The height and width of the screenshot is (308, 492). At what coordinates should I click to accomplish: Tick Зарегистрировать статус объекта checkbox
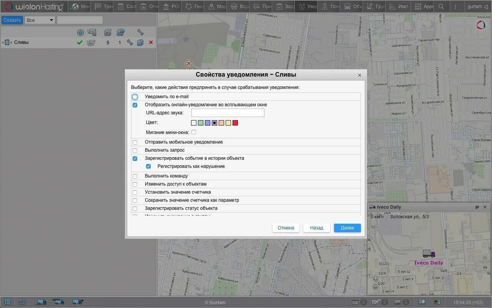(x=135, y=209)
